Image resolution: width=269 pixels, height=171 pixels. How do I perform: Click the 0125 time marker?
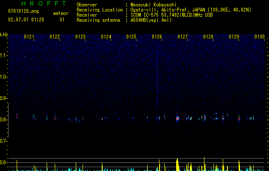pyautogui.click(x=131, y=37)
